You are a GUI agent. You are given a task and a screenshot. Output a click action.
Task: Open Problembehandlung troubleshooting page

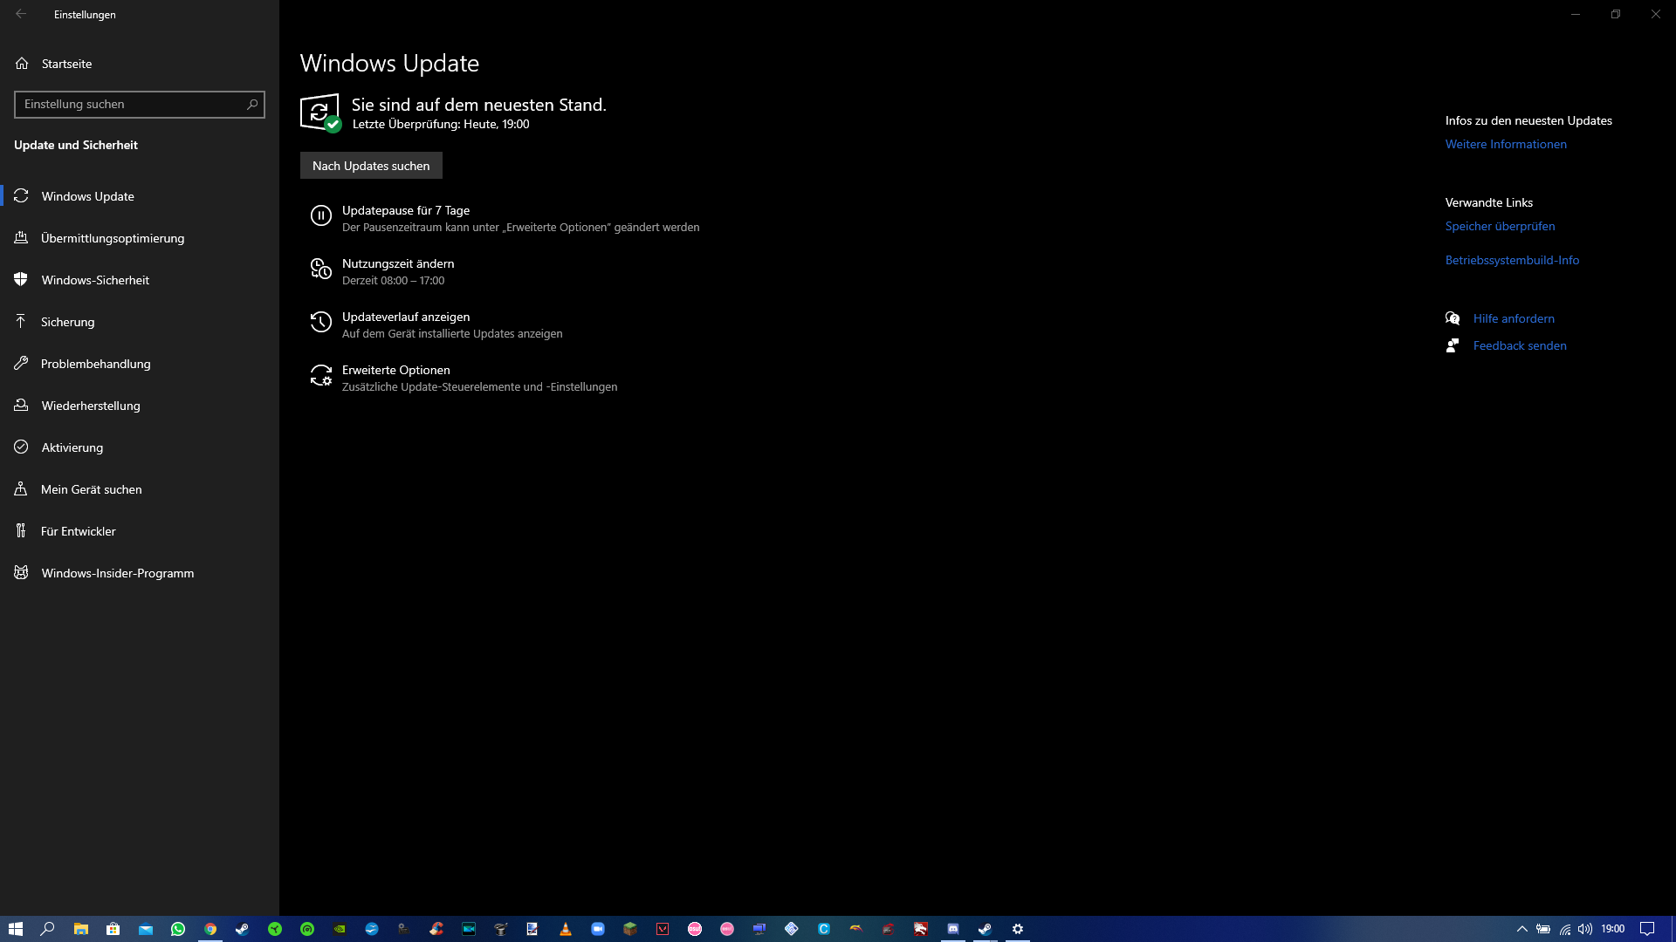140,364
